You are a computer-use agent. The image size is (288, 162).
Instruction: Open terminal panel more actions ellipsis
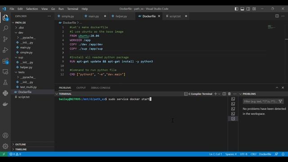click(x=235, y=94)
